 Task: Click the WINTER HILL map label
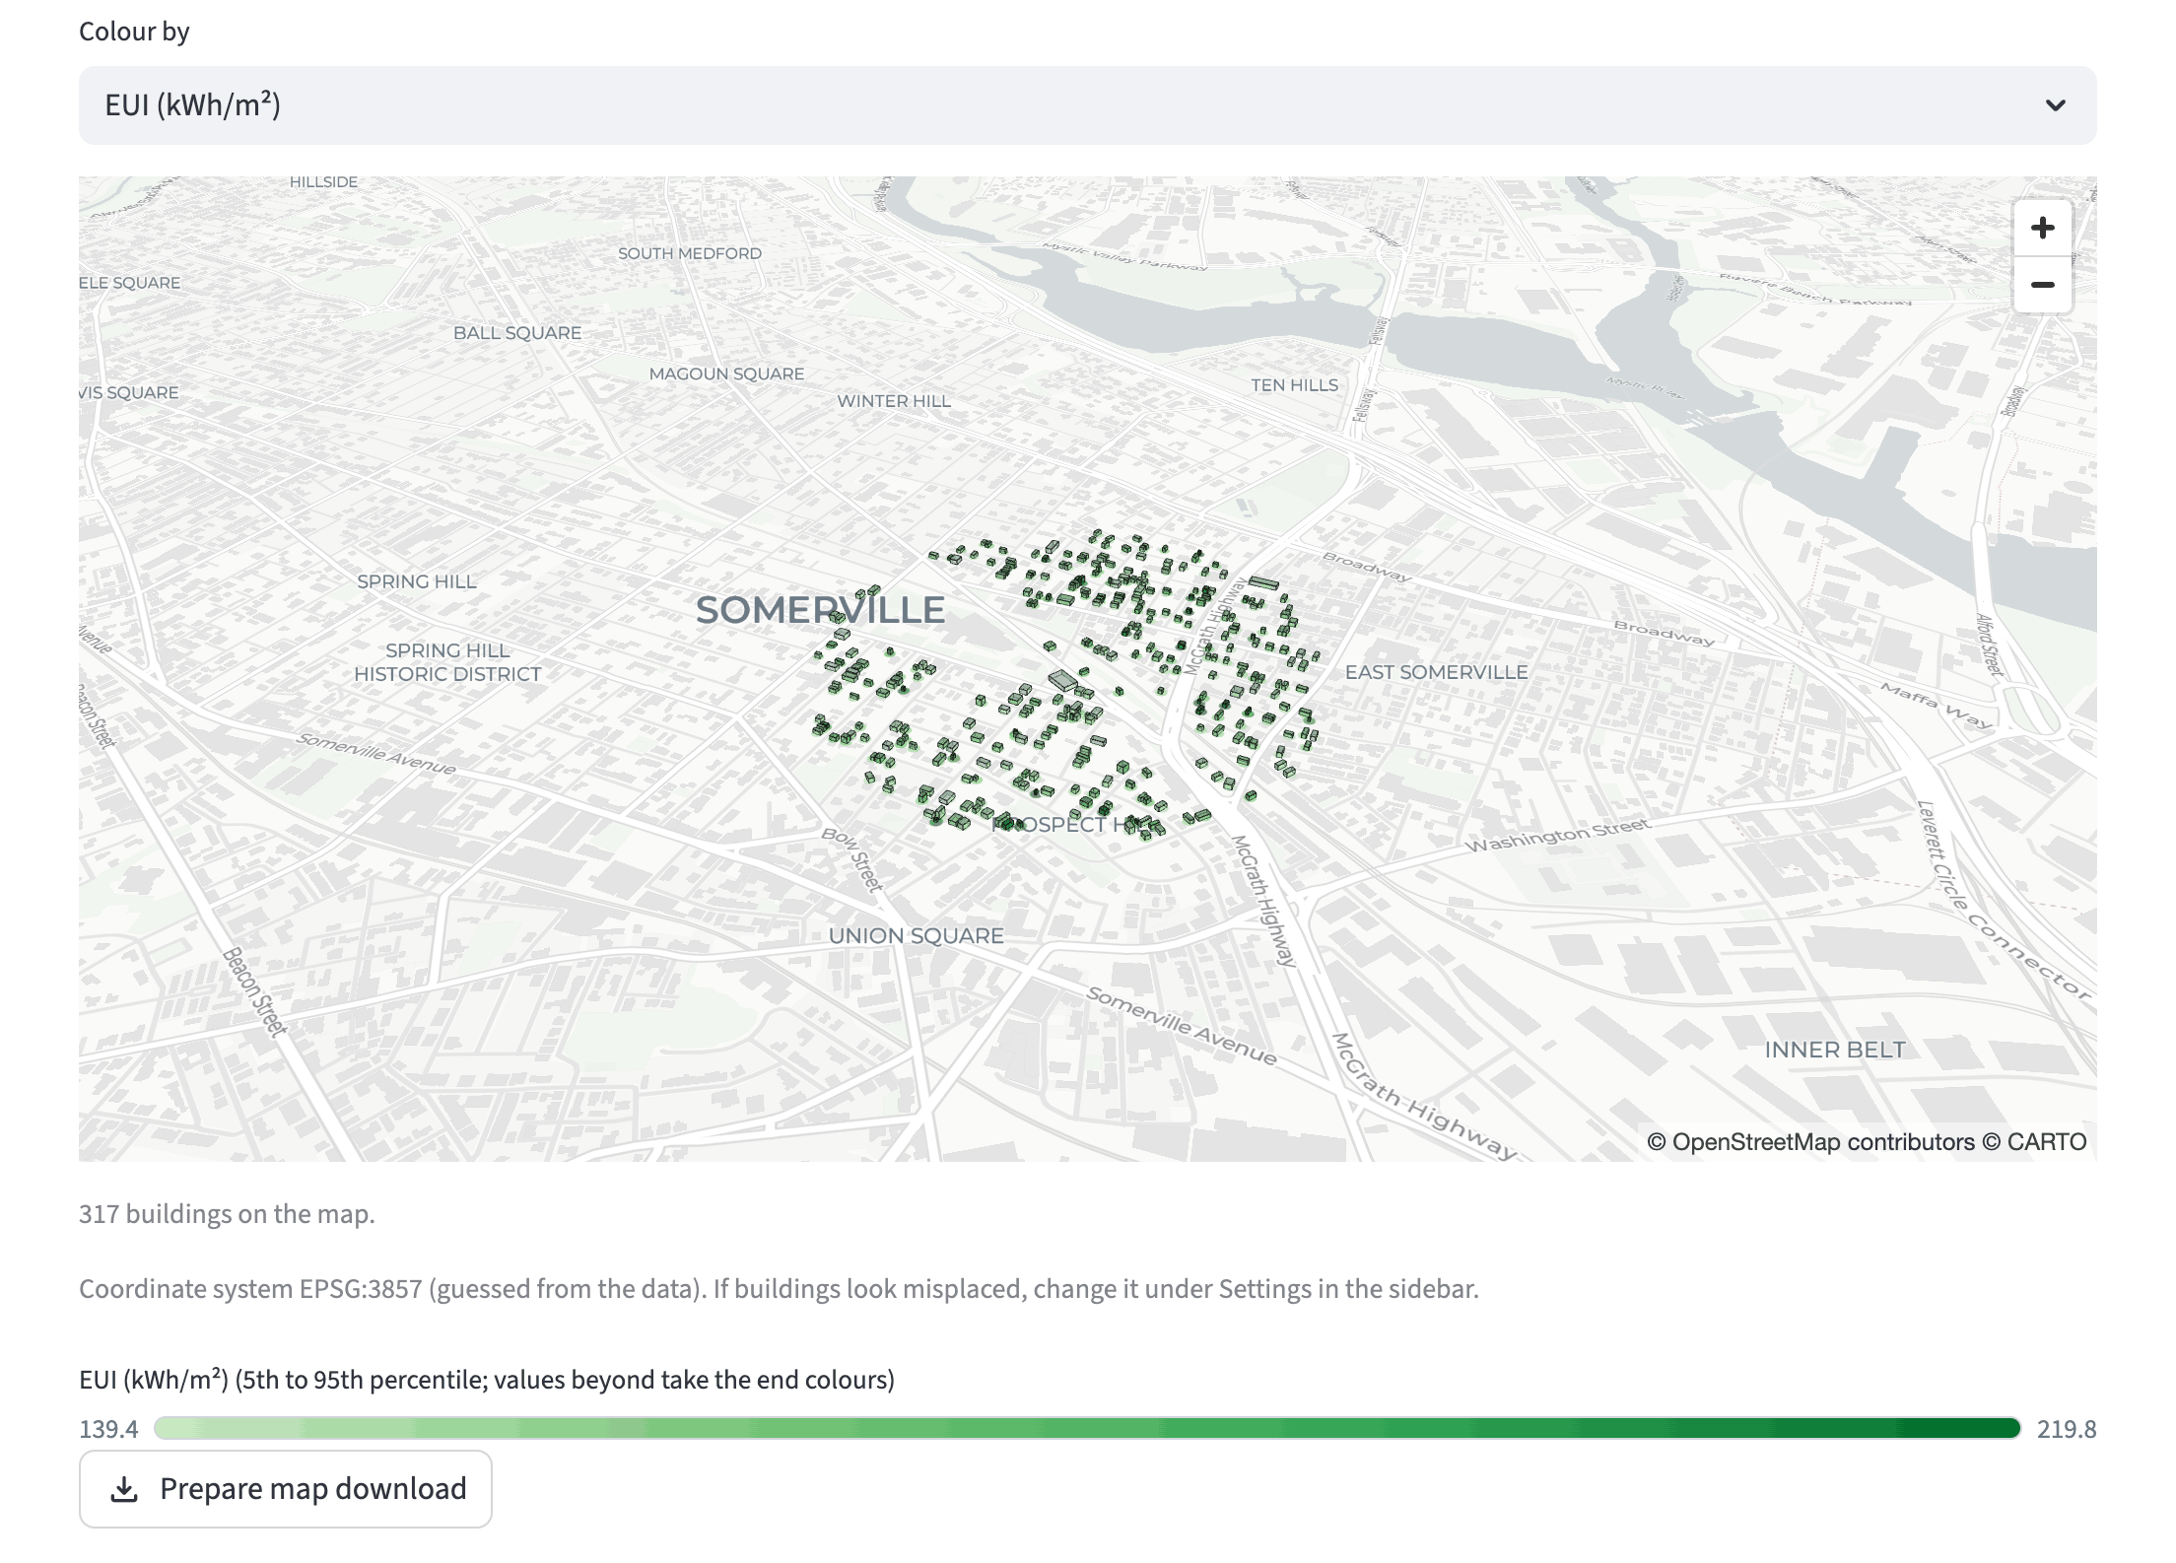[x=894, y=401]
